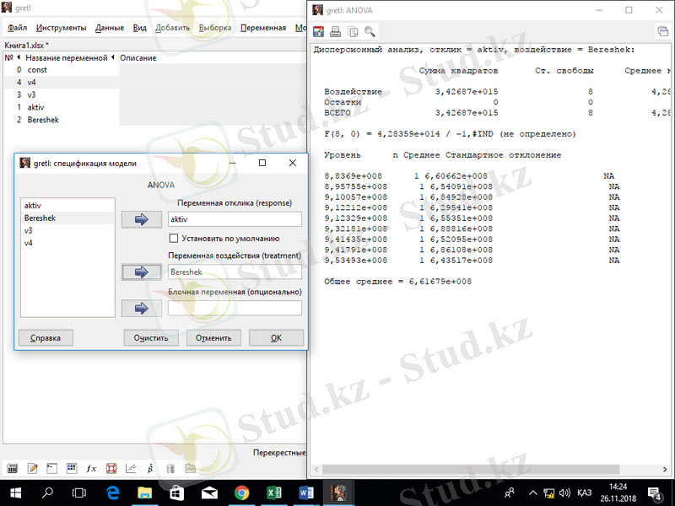Select 'Bereshek' in dialog variable list
The width and height of the screenshot is (675, 506).
tap(67, 218)
